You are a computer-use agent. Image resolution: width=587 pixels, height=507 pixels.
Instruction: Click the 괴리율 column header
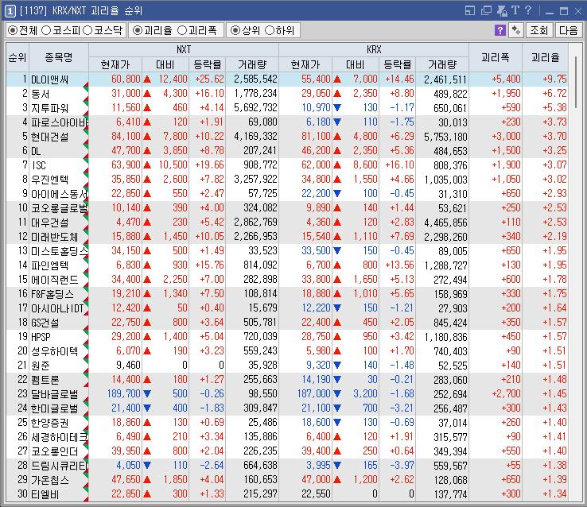coord(545,57)
